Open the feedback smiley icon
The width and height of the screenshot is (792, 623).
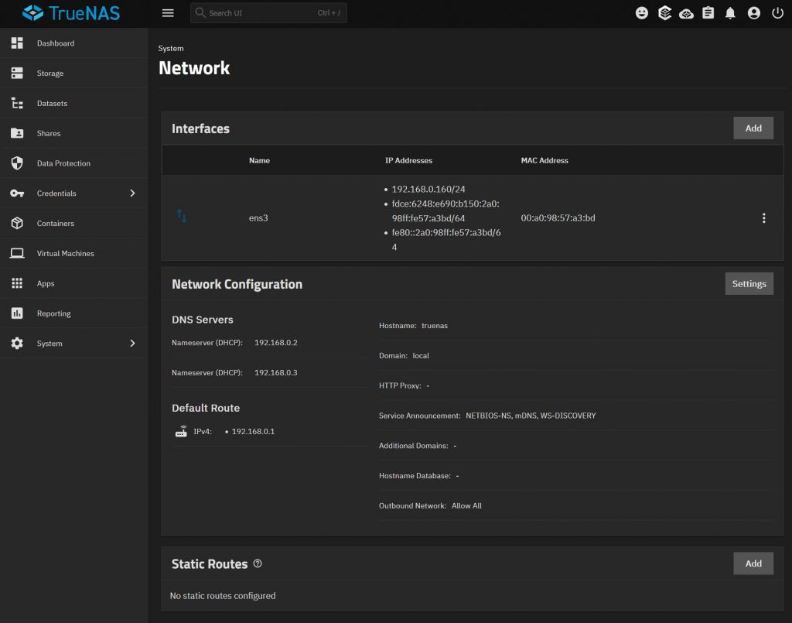[641, 13]
